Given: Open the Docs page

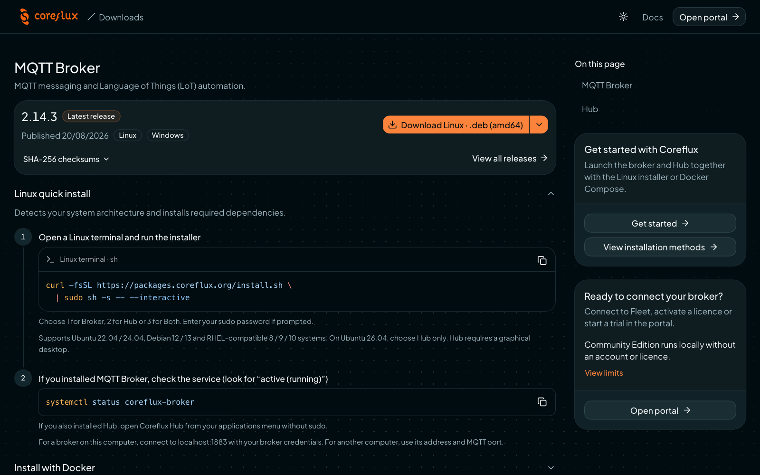Looking at the screenshot, I should coord(652,17).
